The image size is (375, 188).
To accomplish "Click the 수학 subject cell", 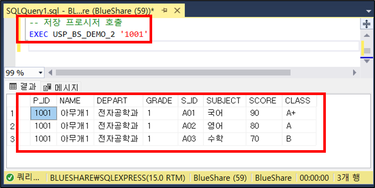I will coord(225,139).
